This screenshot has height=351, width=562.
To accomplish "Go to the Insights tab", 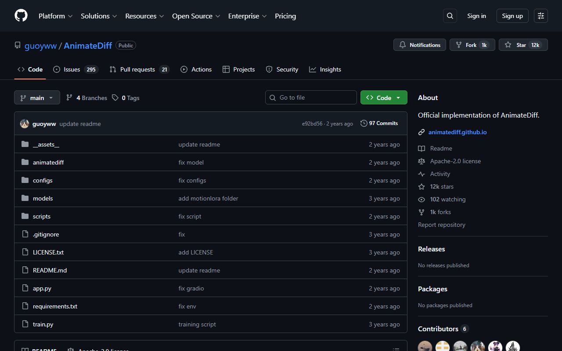I will tap(325, 69).
